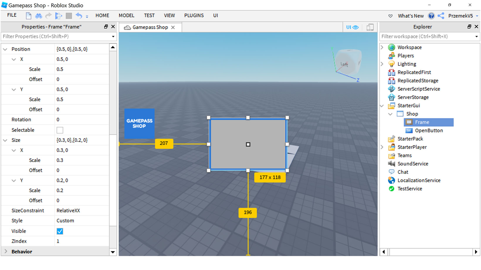This screenshot has width=481, height=270.
Task: Toggle UI visibility eye button
Action: (x=352, y=27)
